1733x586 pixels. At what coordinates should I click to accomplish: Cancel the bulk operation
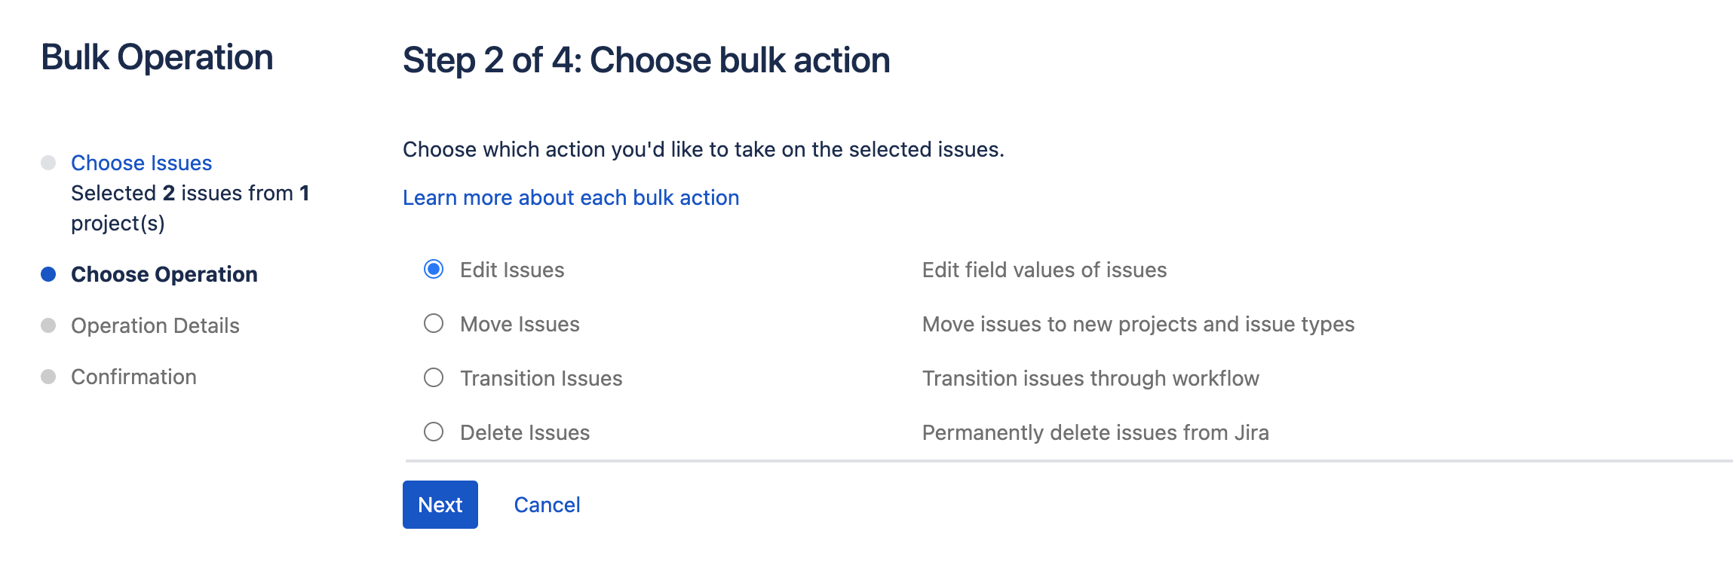[547, 505]
